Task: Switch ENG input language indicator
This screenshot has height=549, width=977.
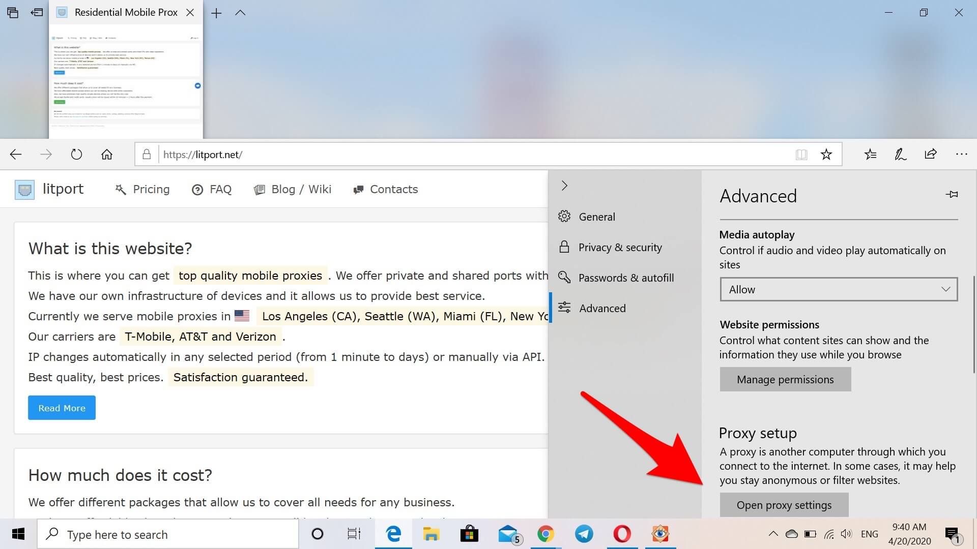Action: [870, 534]
